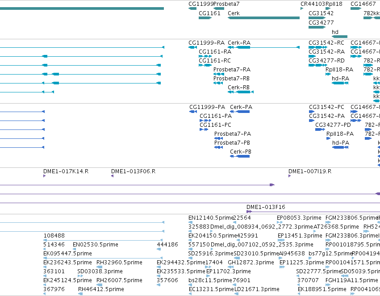Click the Dmel_dig_008934_0692_2772.3prime label
The height and width of the screenshot is (296, 380).
(x=262, y=227)
